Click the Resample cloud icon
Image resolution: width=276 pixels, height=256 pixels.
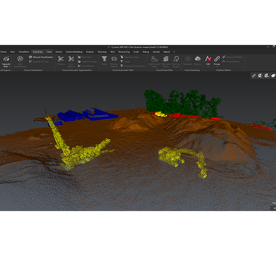[x=188, y=60]
